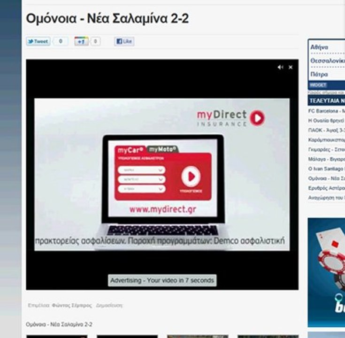The width and height of the screenshot is (345, 338).
Task: Open the ΤΕΛΕΥΤΑΙΑ ΝΕΑ section header
Action: (327, 100)
